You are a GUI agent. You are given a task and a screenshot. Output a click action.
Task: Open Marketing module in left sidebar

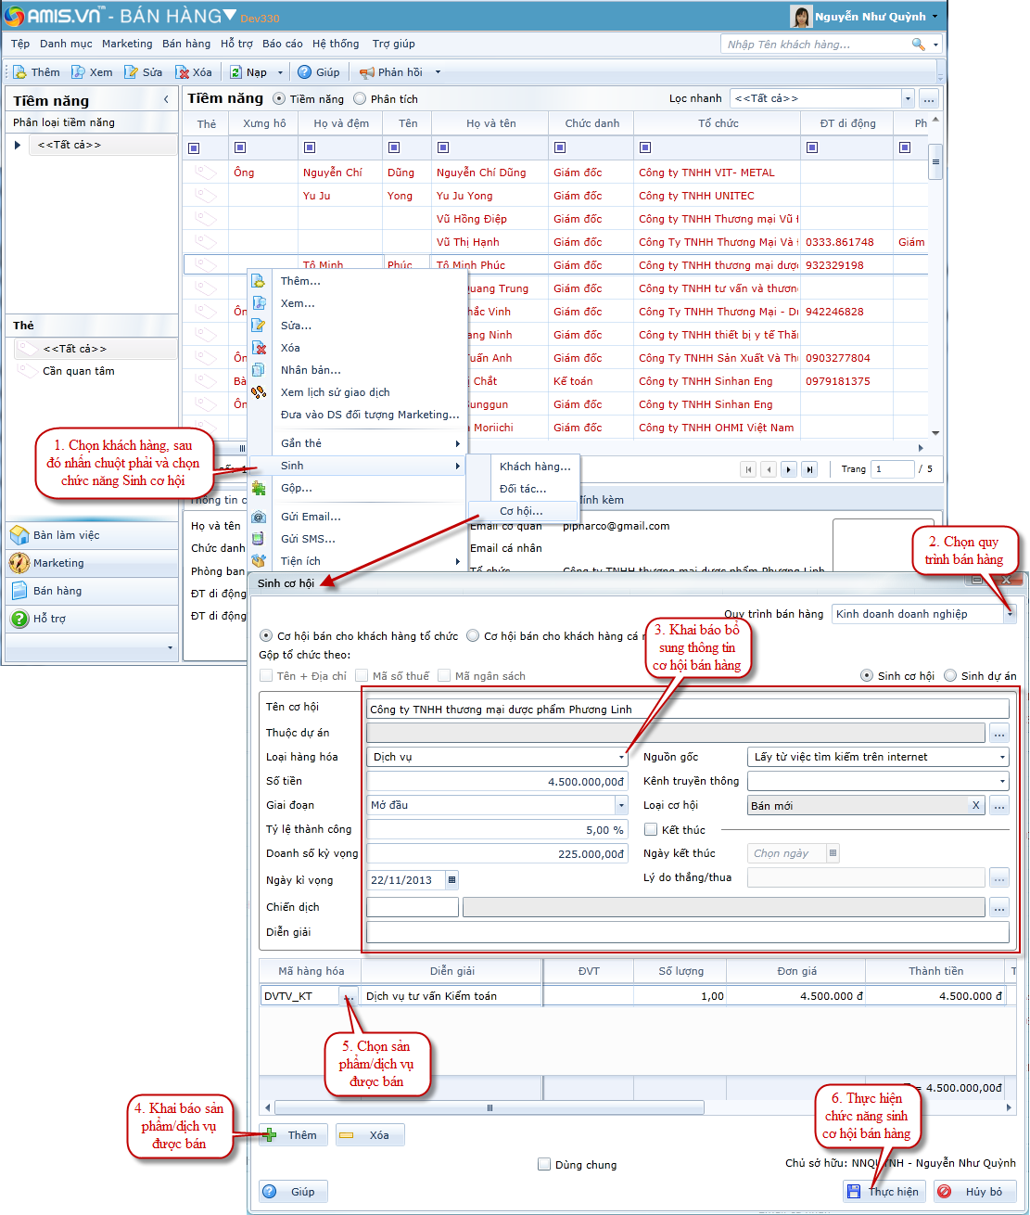pos(58,563)
